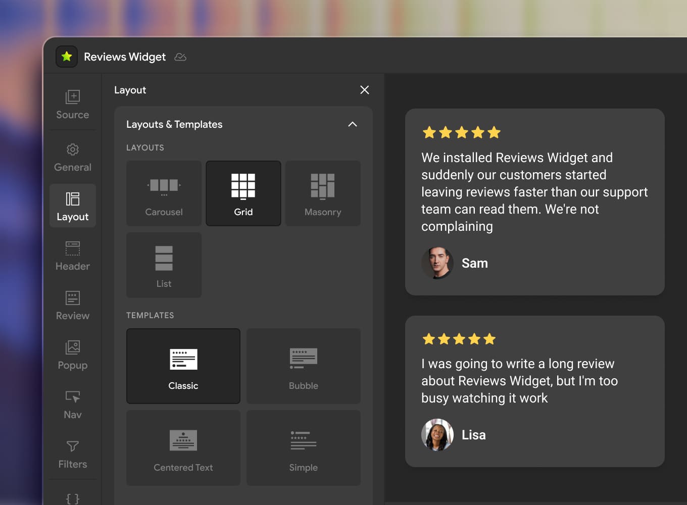The width and height of the screenshot is (687, 505).
Task: Click the Layouts & Templates heading
Action: [x=174, y=124]
